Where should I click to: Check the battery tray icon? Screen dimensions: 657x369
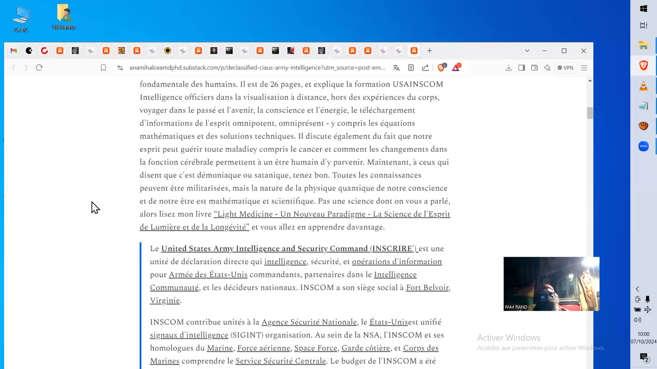[637, 310]
